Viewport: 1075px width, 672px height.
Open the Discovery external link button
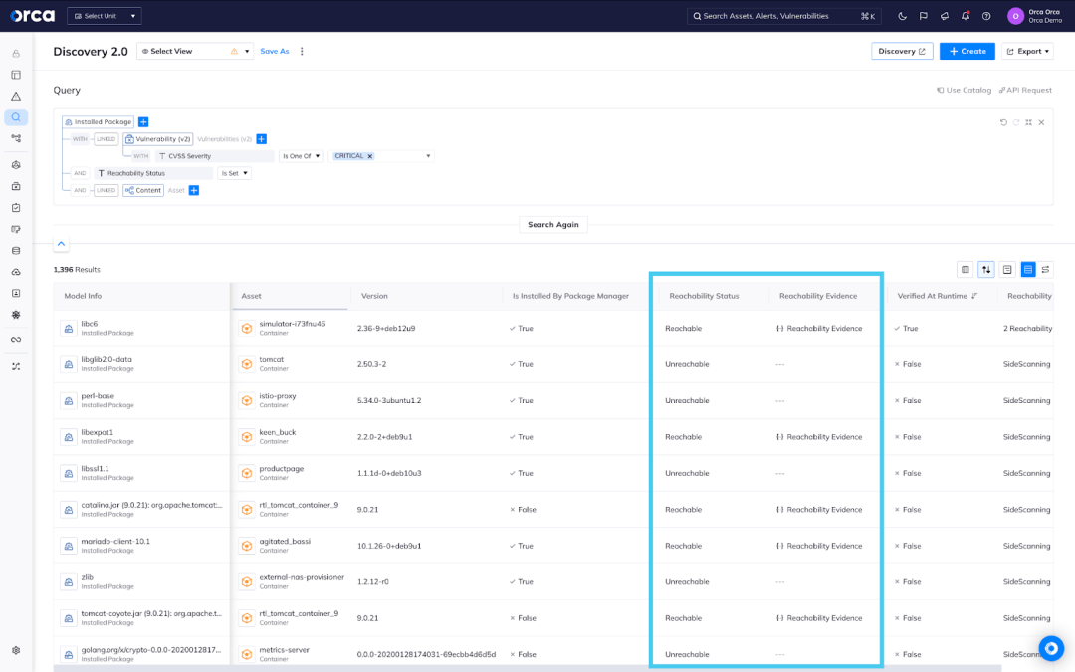pos(902,51)
